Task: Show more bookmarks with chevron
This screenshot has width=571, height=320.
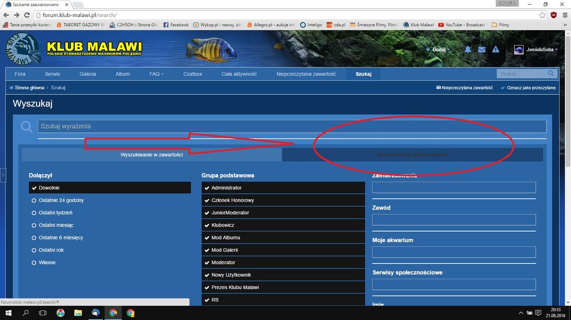Action: point(565,24)
